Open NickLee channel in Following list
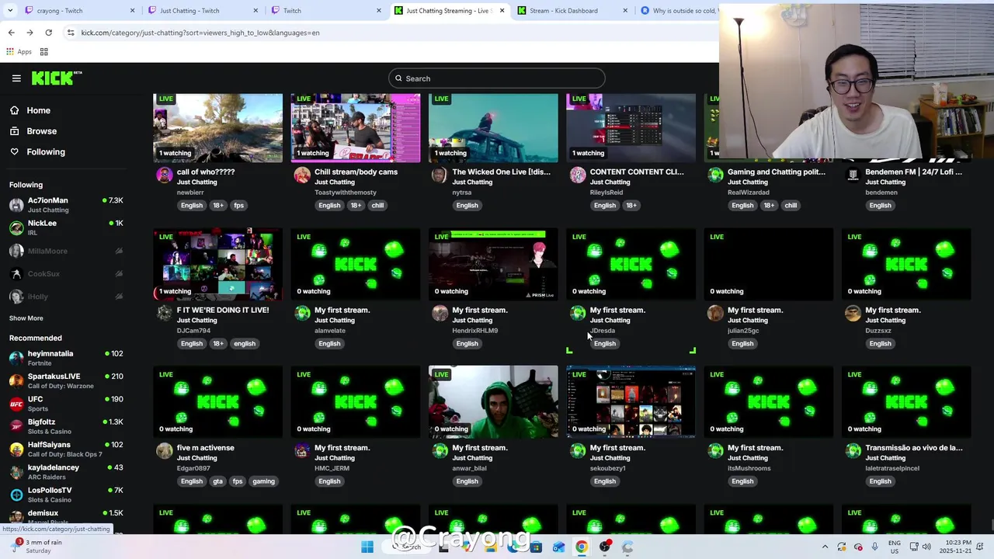994x559 pixels. point(66,227)
